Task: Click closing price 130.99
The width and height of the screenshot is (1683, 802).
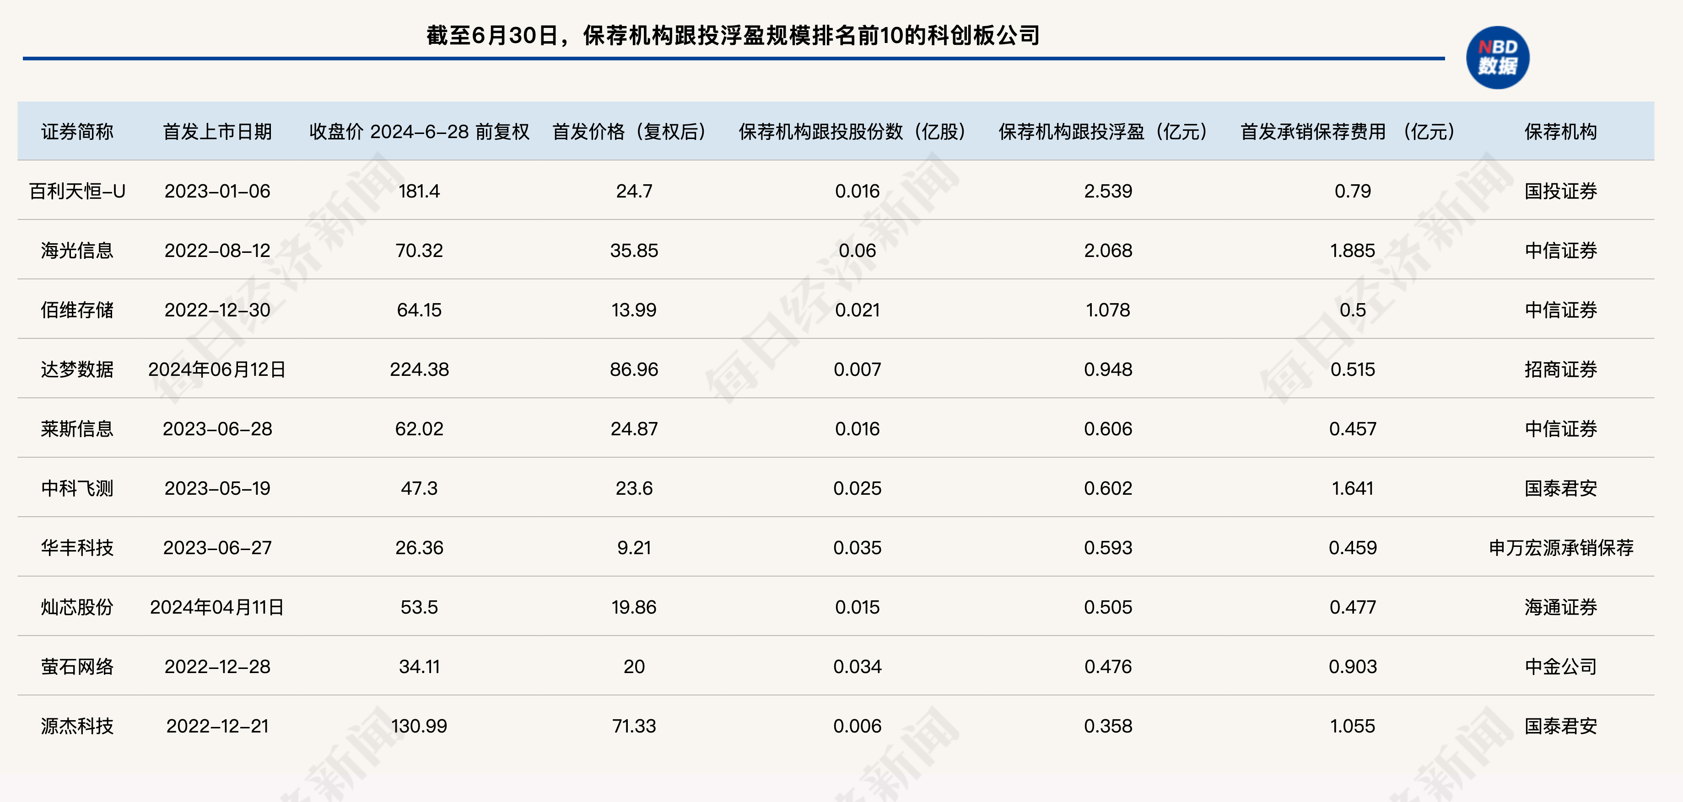Action: coord(419,726)
